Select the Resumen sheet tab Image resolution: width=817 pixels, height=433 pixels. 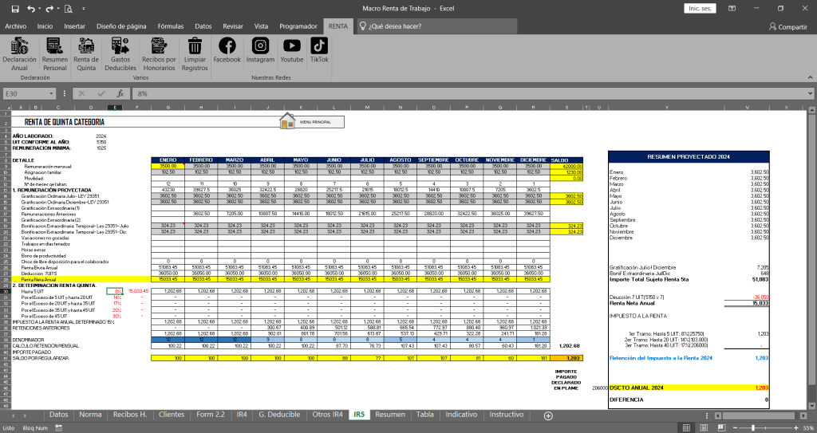click(390, 414)
